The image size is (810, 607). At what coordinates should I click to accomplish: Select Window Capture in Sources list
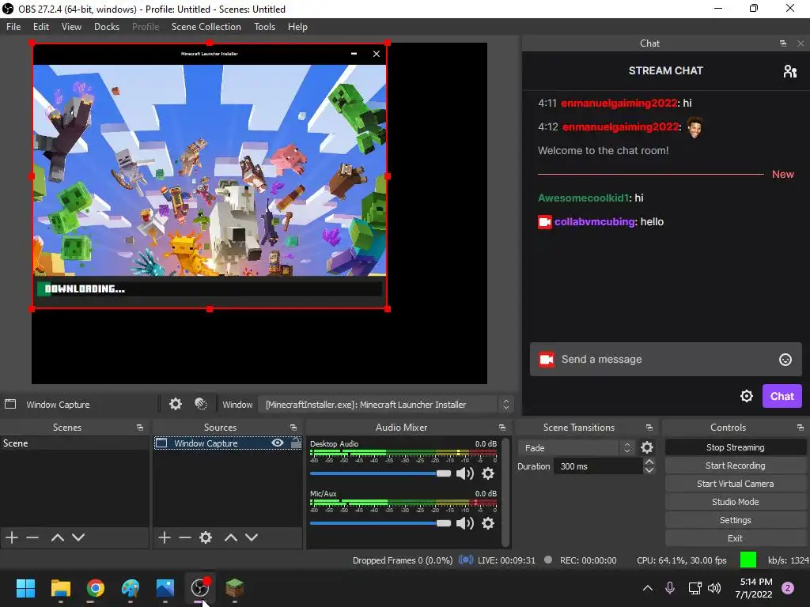click(227, 443)
